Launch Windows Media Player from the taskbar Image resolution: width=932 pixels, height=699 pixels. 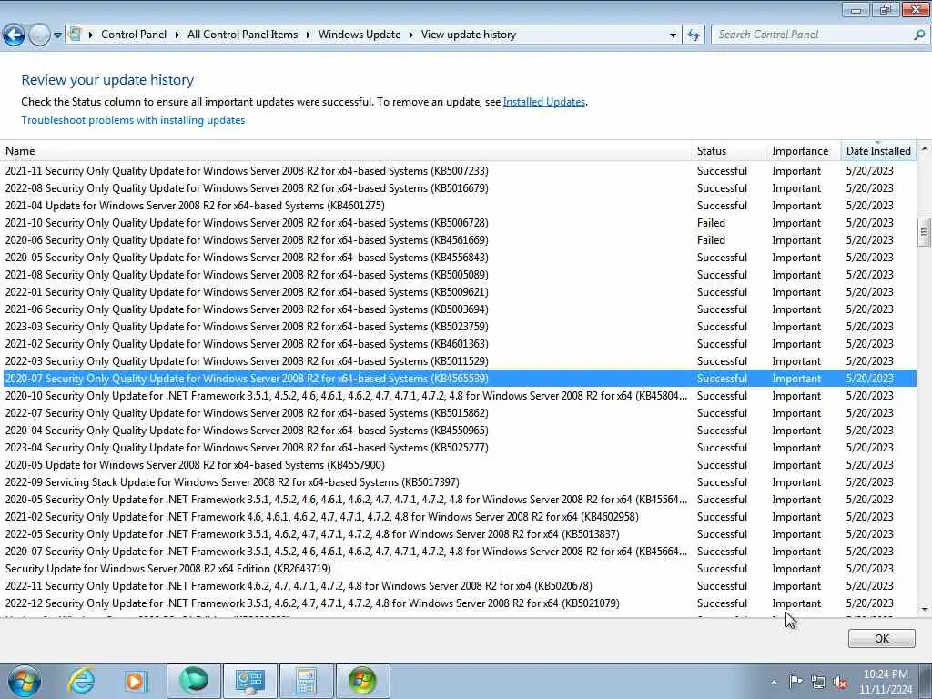coord(136,681)
